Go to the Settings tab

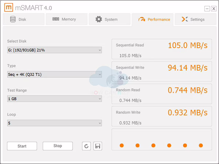pos(196,19)
